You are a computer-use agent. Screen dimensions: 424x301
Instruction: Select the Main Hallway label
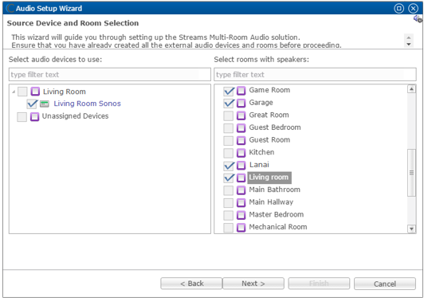[271, 202]
